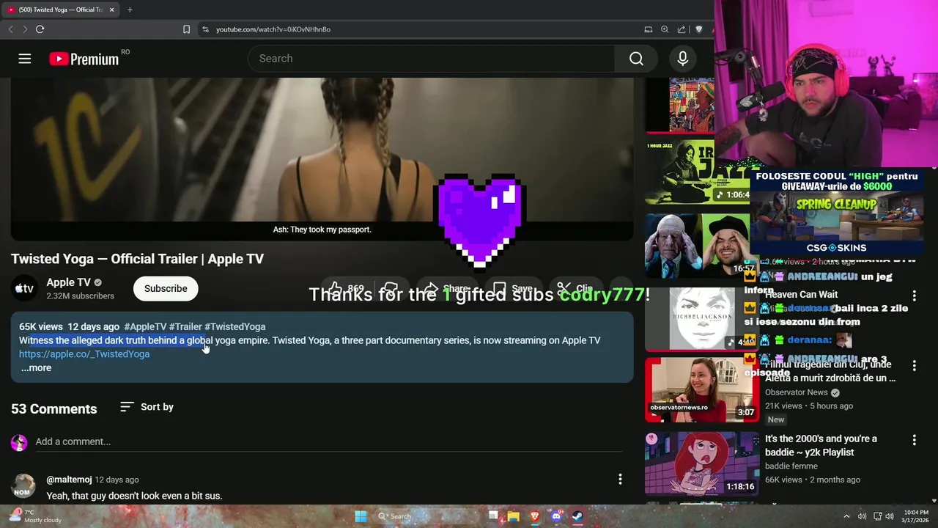The image size is (938, 528).
Task: Open Brave browser from taskbar
Action: click(535, 516)
